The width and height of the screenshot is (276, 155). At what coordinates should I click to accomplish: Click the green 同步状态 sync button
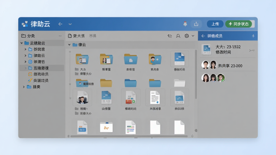pos(239,24)
